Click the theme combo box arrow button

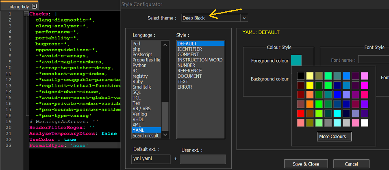tap(244, 18)
